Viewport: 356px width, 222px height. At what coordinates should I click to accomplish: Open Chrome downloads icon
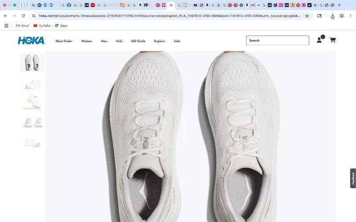tap(332, 16)
